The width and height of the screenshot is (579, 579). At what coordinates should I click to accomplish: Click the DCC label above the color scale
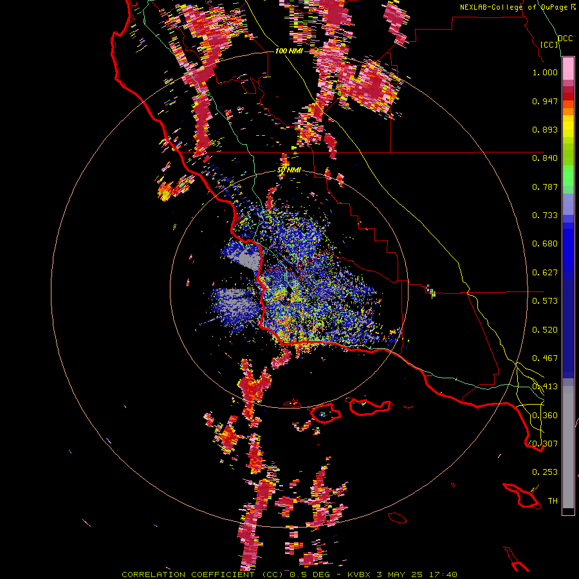[x=565, y=39]
